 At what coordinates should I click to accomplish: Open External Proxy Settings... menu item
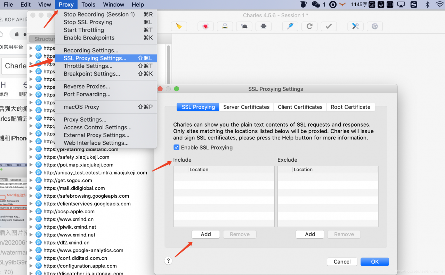106,135
